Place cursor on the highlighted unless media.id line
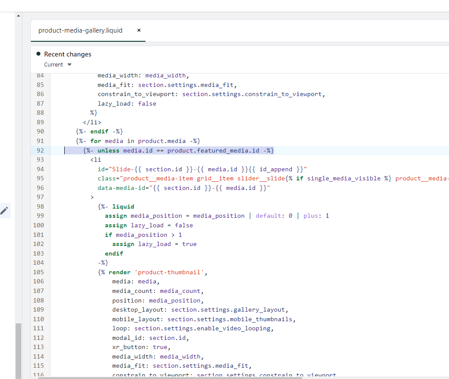Viewport: 449px width, 379px height. point(178,150)
